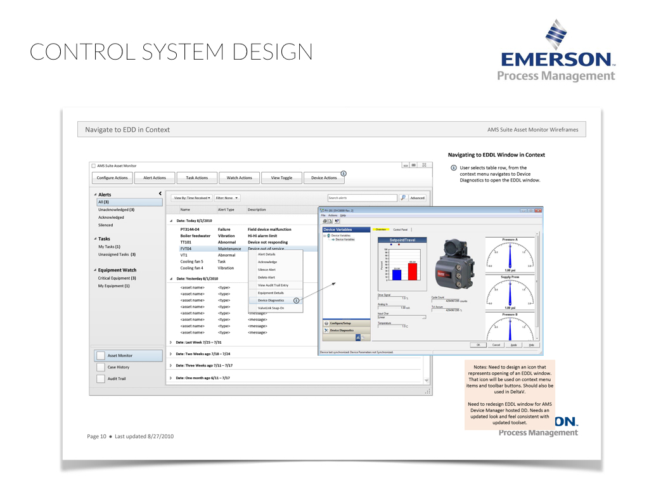This screenshot has width=649, height=487.
Task: Click the document preview icon in EDDL toolbar
Action: point(330,221)
